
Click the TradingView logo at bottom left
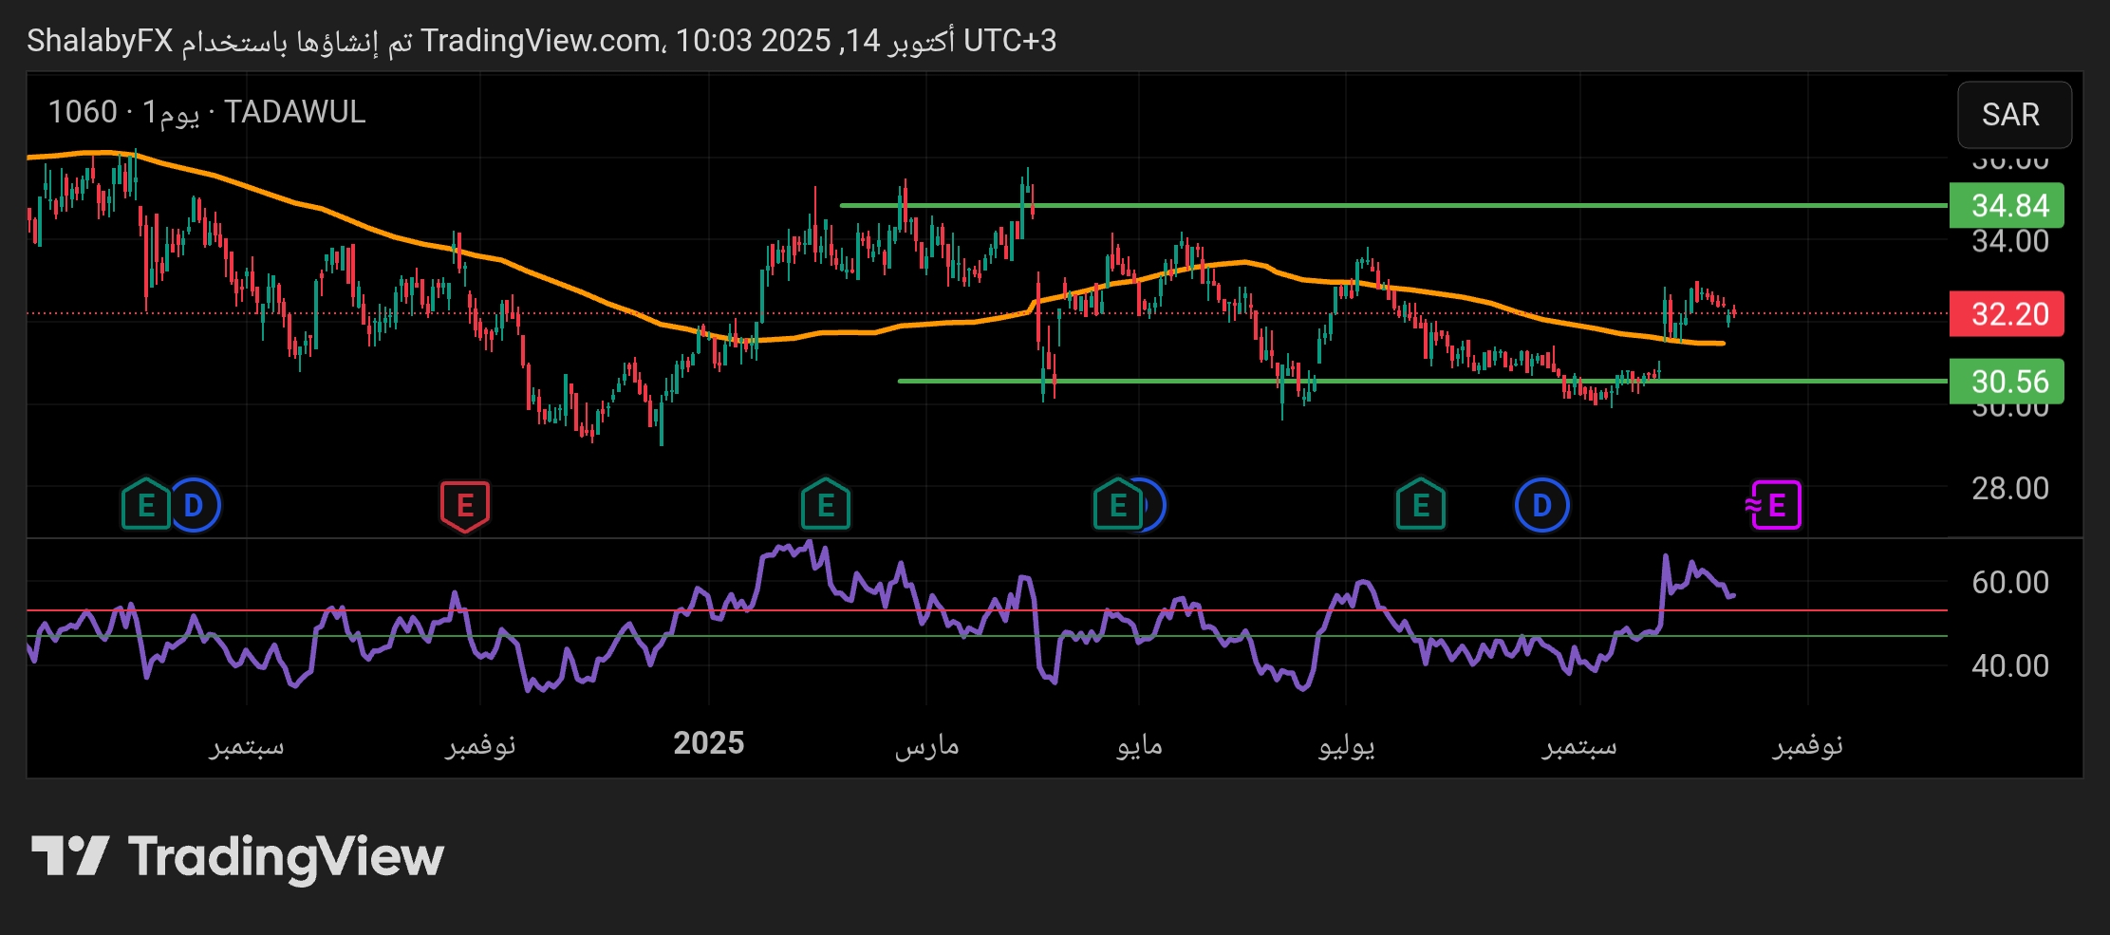pos(237,856)
